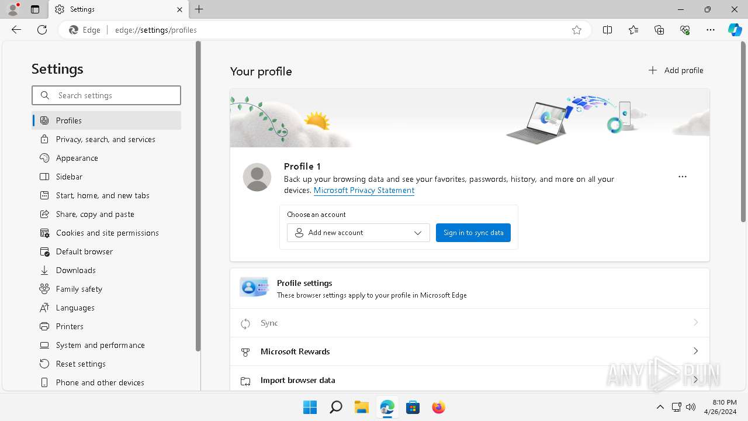Open a new tab with plus button
This screenshot has height=421, width=748.
[199, 9]
